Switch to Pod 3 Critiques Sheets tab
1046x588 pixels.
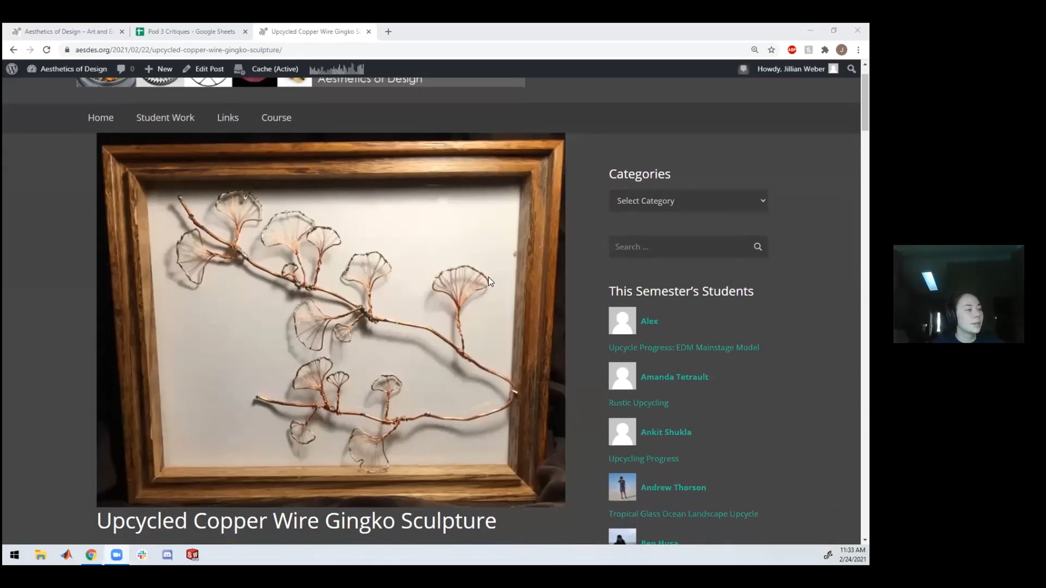click(x=192, y=31)
